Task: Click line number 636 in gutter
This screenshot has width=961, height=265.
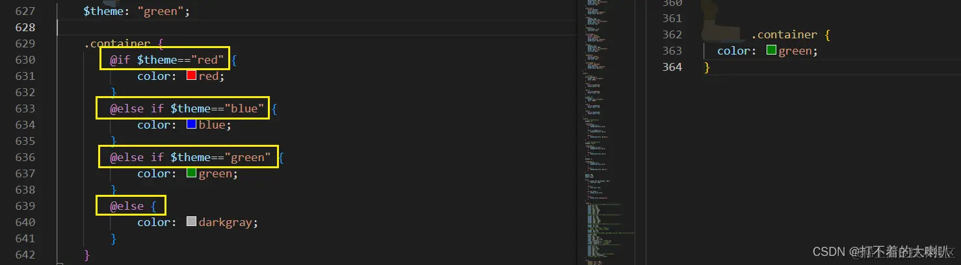Action: (24, 157)
